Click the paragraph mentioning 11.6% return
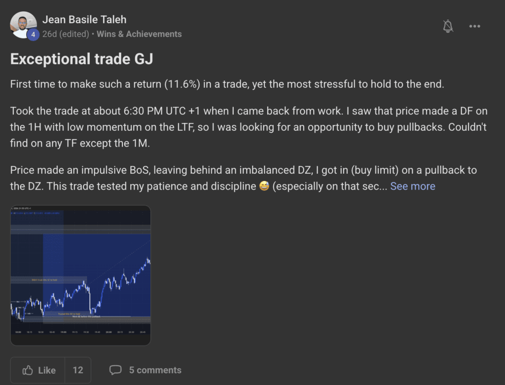The height and width of the screenshot is (385, 505). 227,84
